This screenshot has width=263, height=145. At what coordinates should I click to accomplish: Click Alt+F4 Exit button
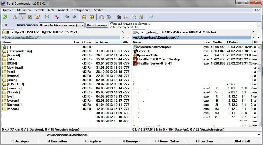pyautogui.click(x=242, y=141)
